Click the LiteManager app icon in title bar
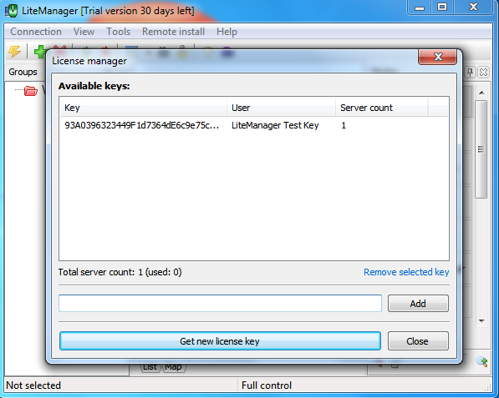This screenshot has height=398, width=499. 12,11
